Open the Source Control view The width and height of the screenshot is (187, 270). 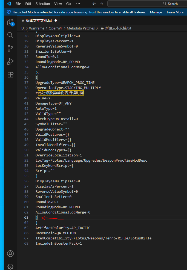pos(10,48)
